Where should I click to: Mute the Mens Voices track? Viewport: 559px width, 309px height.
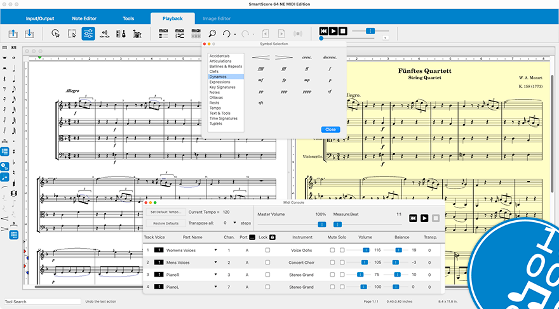point(332,263)
